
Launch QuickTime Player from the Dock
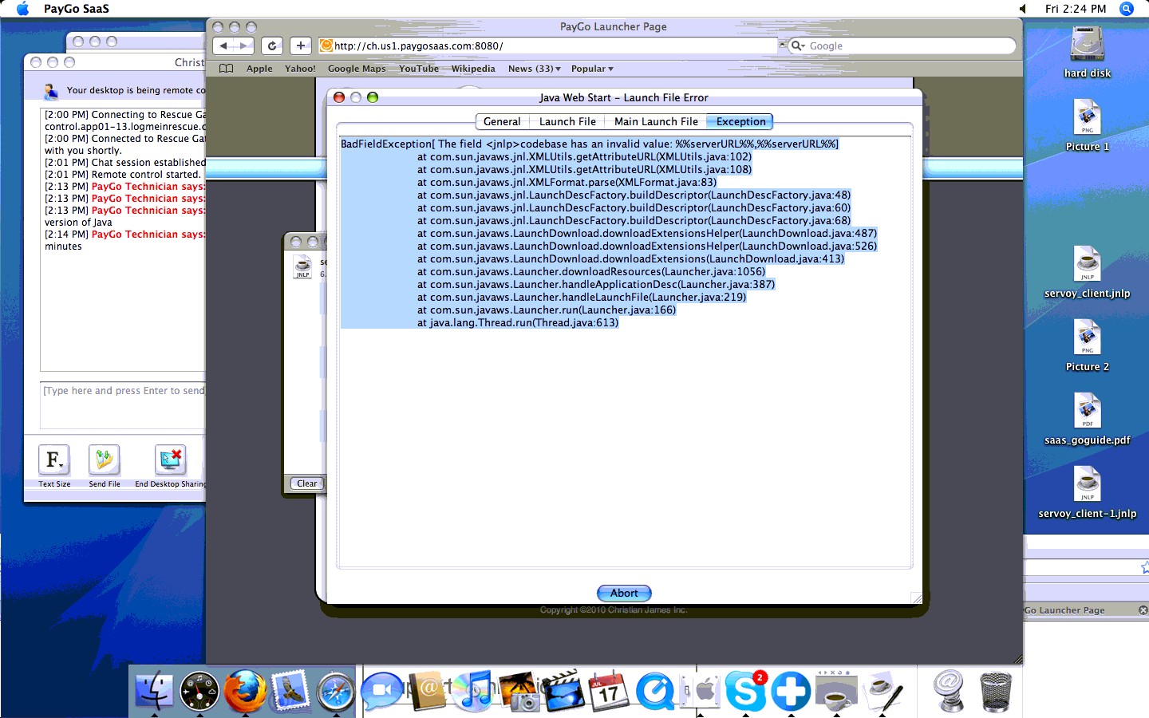coord(655,691)
